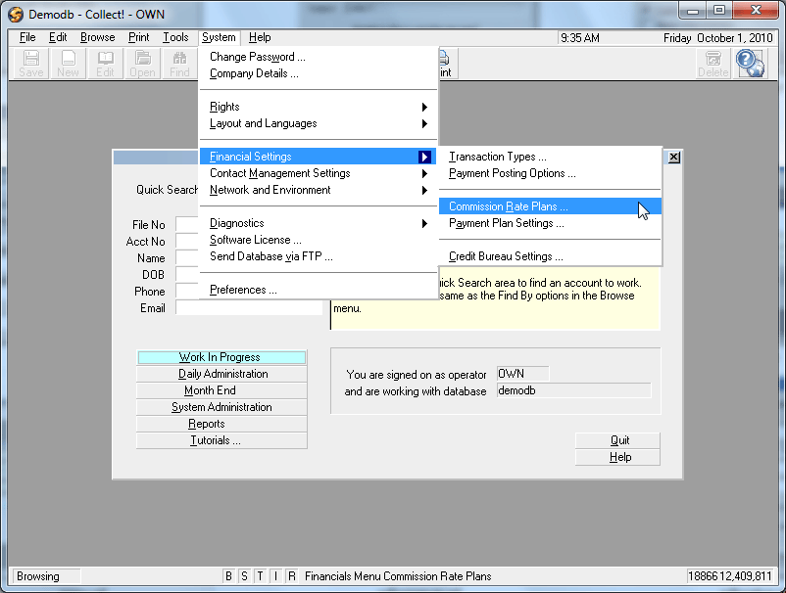786x593 pixels.
Task: Click the Friday October 1, 2010 date
Action: coord(717,38)
